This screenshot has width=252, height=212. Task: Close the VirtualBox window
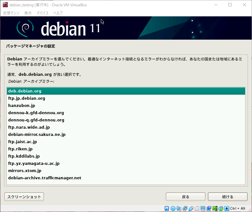[x=244, y=5]
